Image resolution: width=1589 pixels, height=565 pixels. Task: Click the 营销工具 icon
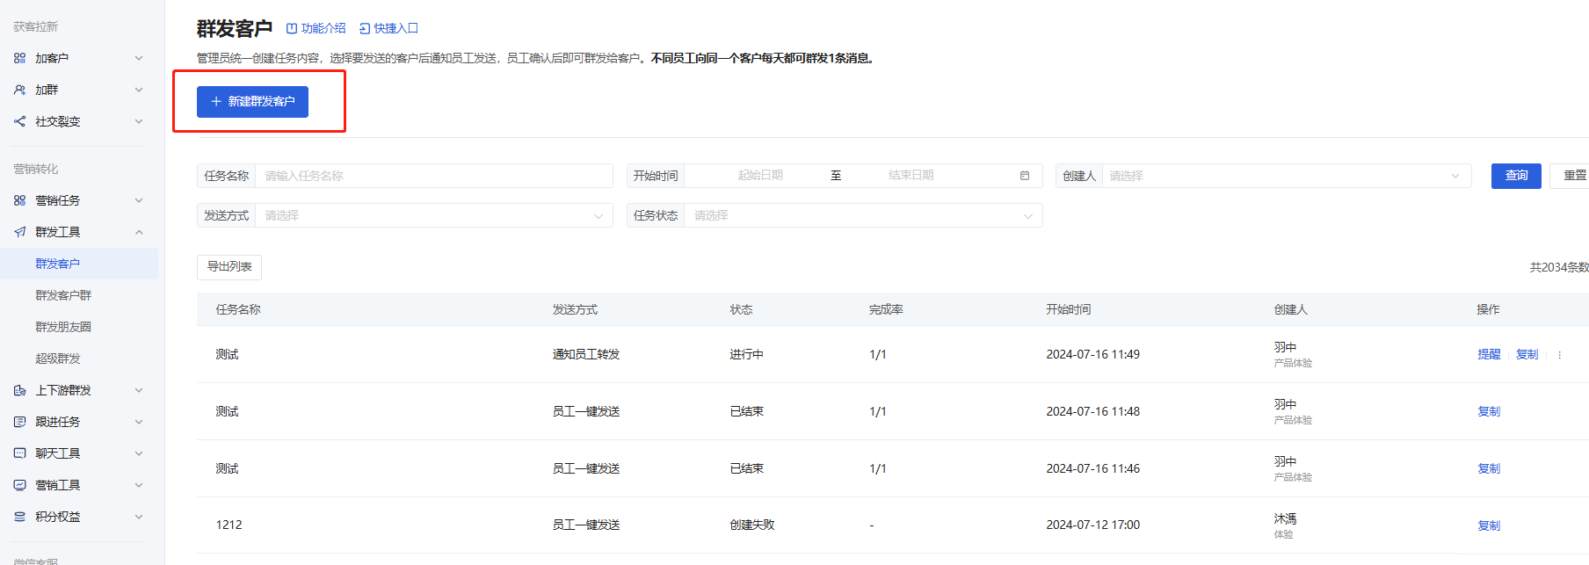point(19,485)
